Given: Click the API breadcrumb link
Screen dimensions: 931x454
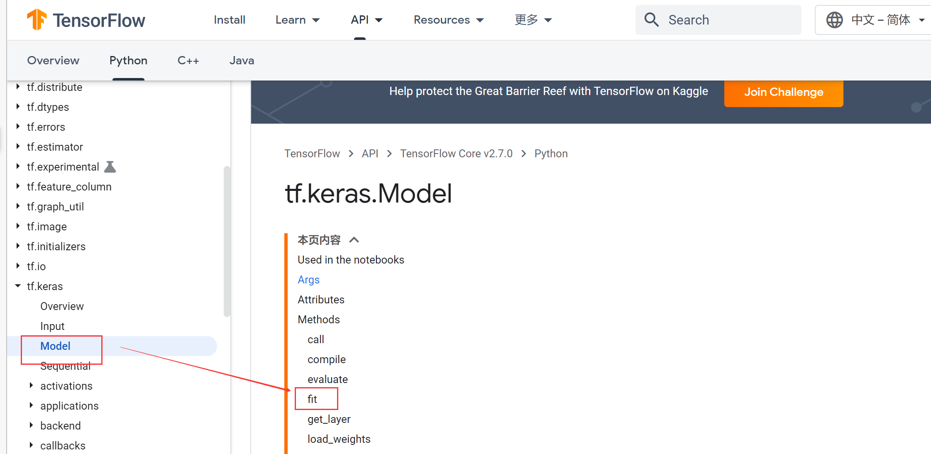Looking at the screenshot, I should pyautogui.click(x=370, y=154).
